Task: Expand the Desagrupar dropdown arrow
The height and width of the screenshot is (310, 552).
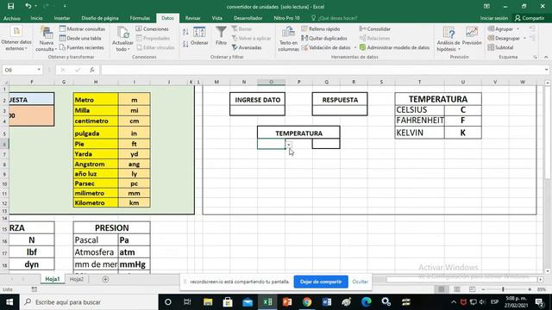Action: tap(524, 38)
